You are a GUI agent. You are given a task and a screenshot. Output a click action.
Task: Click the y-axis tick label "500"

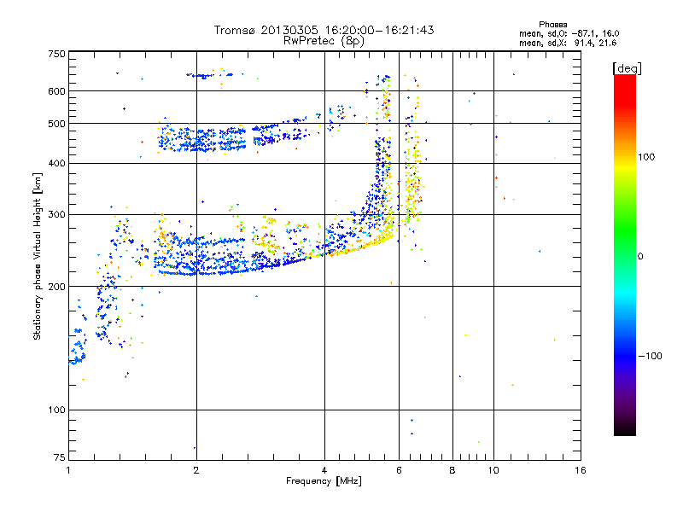[x=56, y=124]
